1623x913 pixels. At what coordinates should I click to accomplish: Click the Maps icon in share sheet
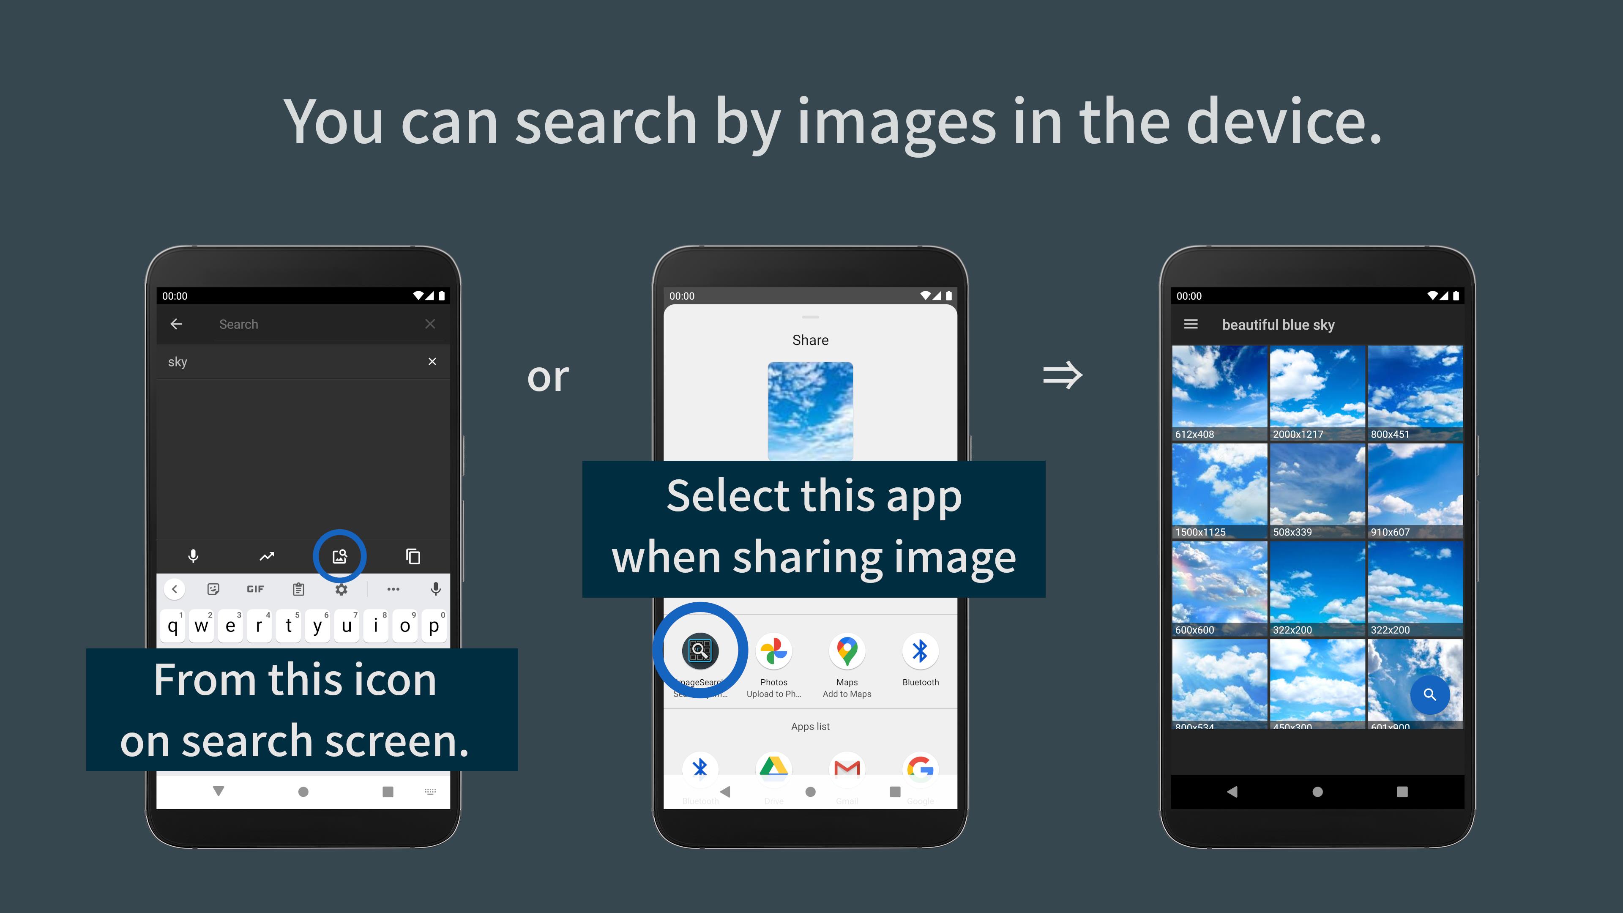[846, 650]
